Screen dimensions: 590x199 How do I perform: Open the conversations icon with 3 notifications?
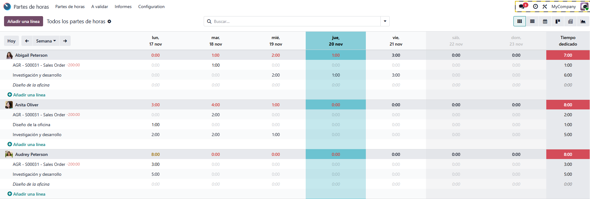[522, 7]
